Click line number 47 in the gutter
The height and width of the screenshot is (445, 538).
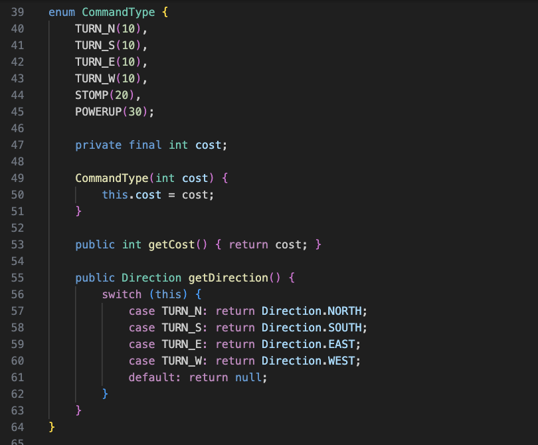17,145
